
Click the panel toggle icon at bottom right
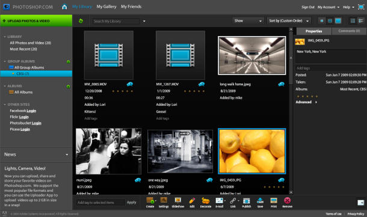tap(360, 203)
